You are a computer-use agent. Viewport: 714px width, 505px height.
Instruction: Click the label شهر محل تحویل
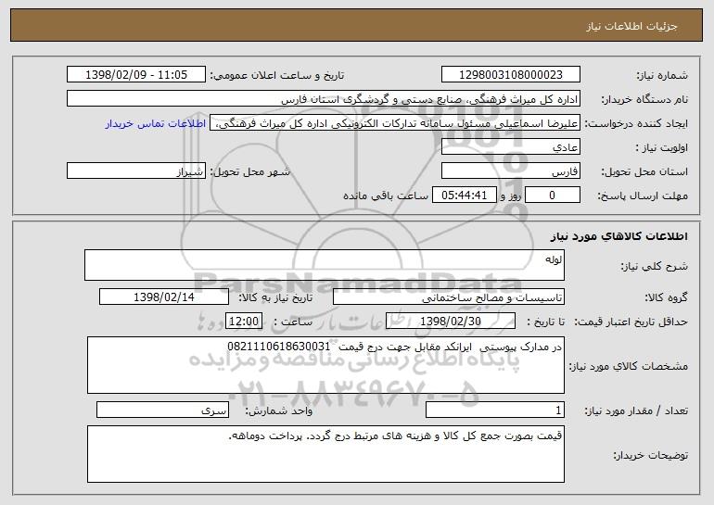click(x=249, y=172)
